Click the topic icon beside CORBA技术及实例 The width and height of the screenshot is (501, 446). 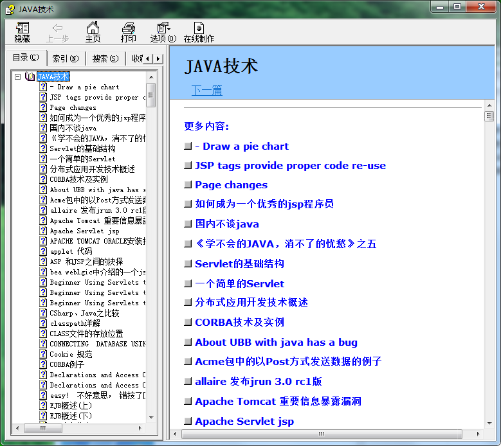pos(44,180)
